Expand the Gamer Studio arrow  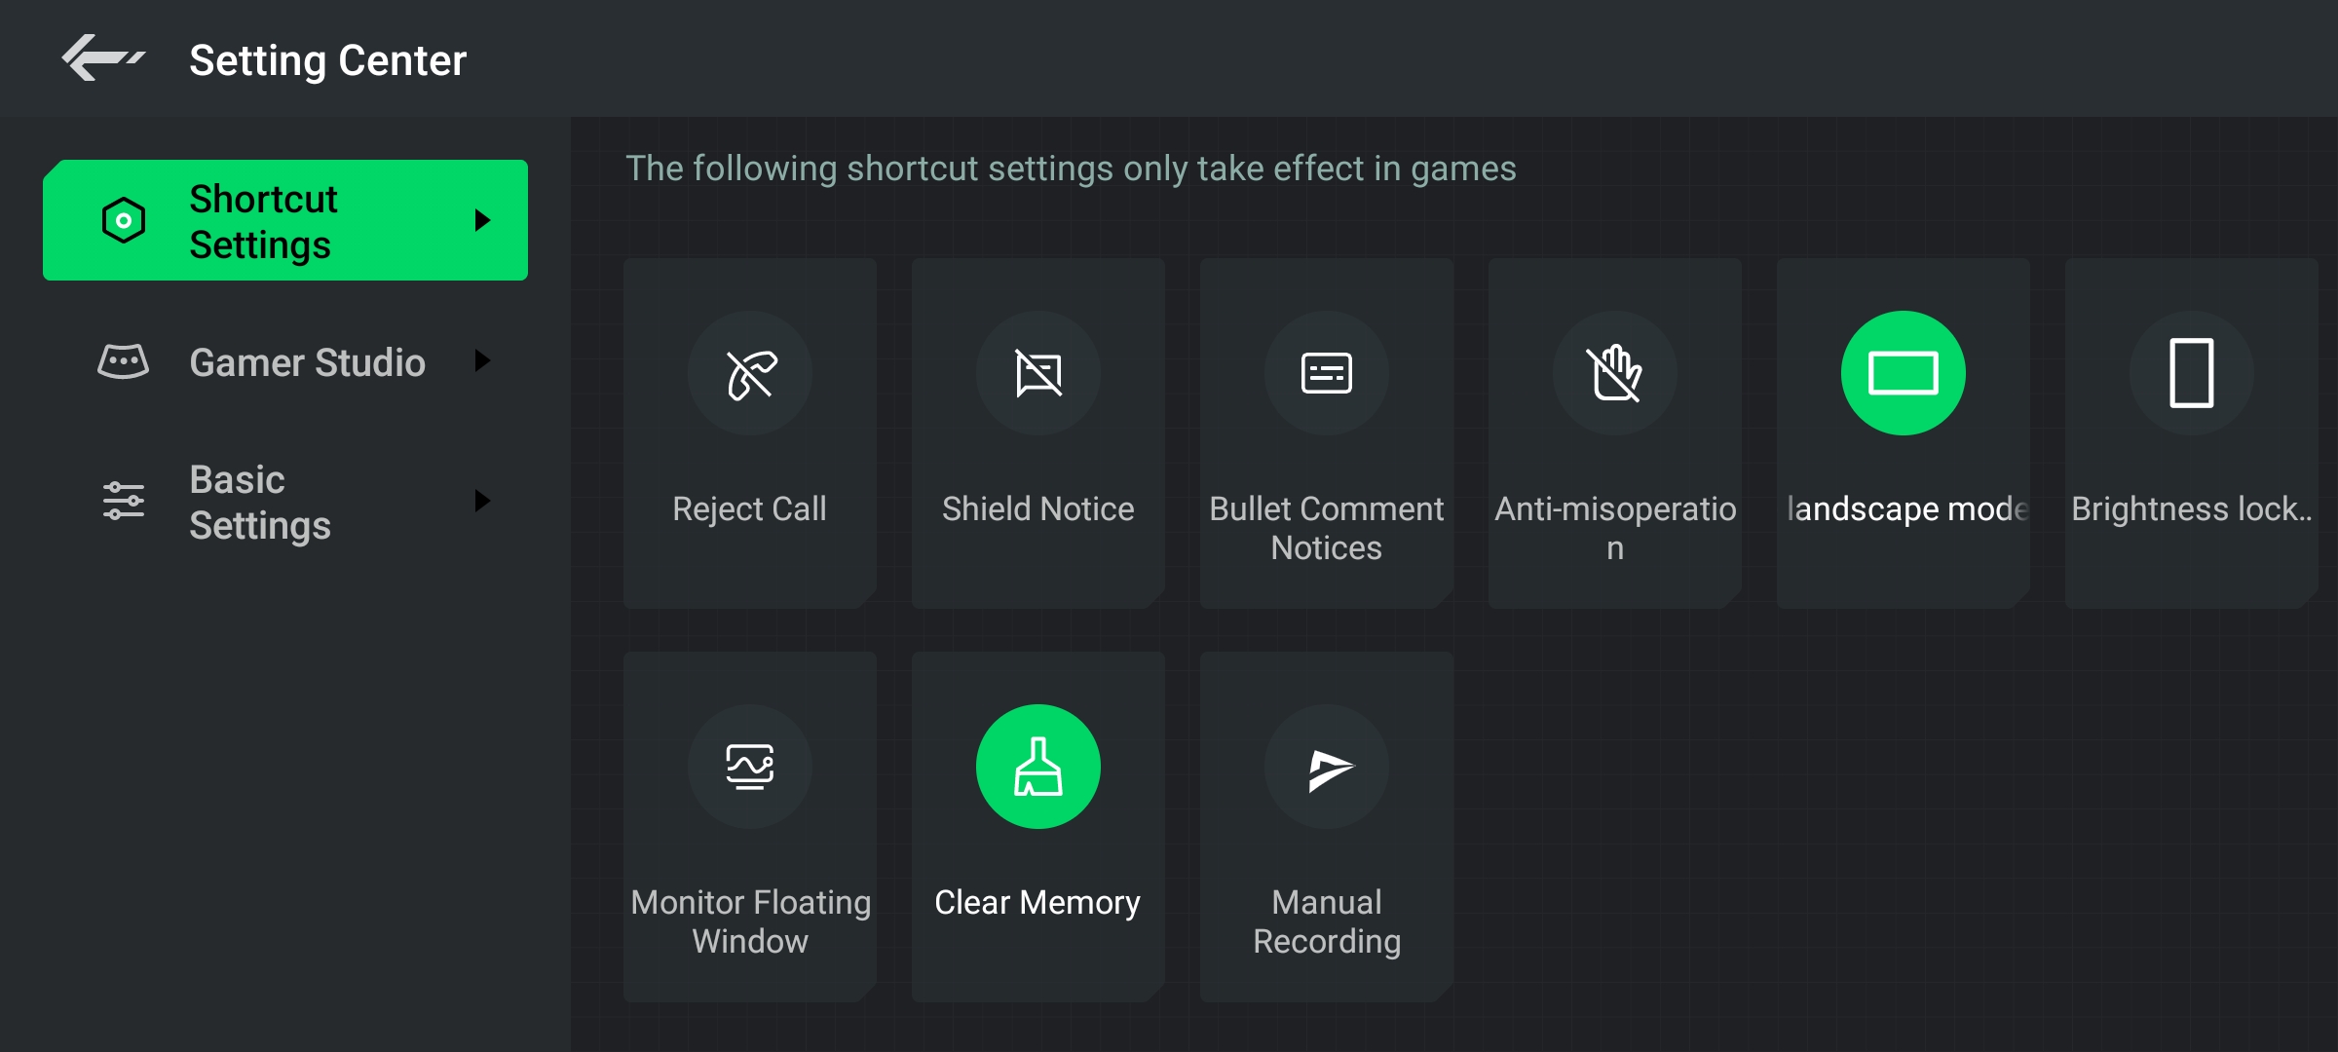482,361
